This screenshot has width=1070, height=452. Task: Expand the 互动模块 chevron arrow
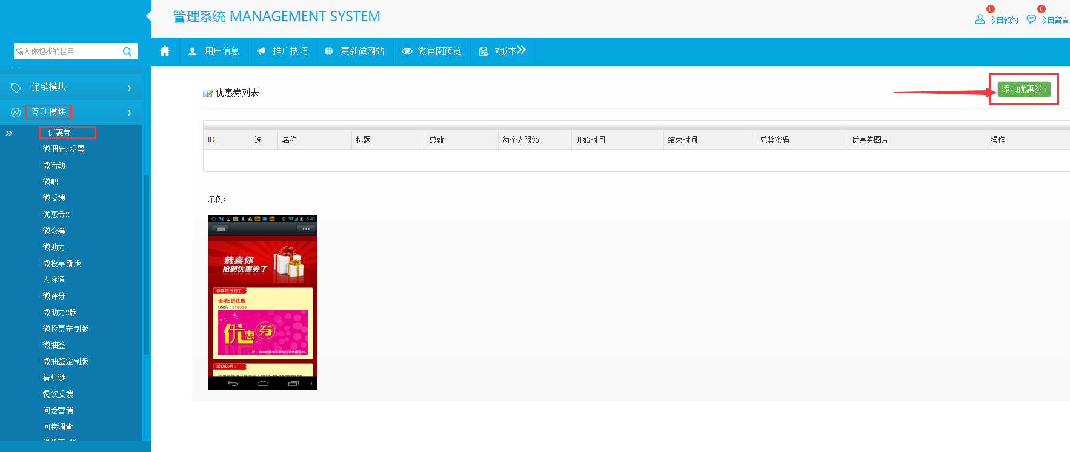point(129,113)
